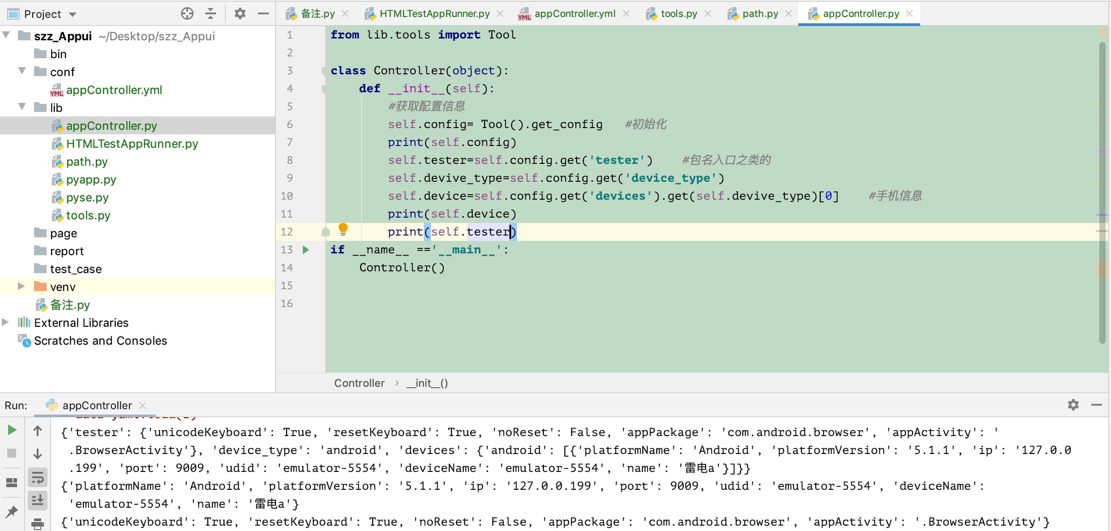Open Run panel settings gear
1111x531 pixels.
(1073, 405)
